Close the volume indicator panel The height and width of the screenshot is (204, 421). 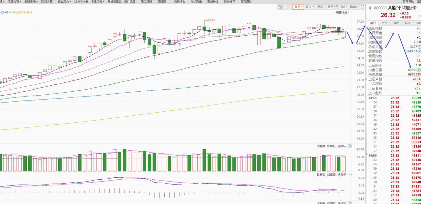tap(350, 146)
